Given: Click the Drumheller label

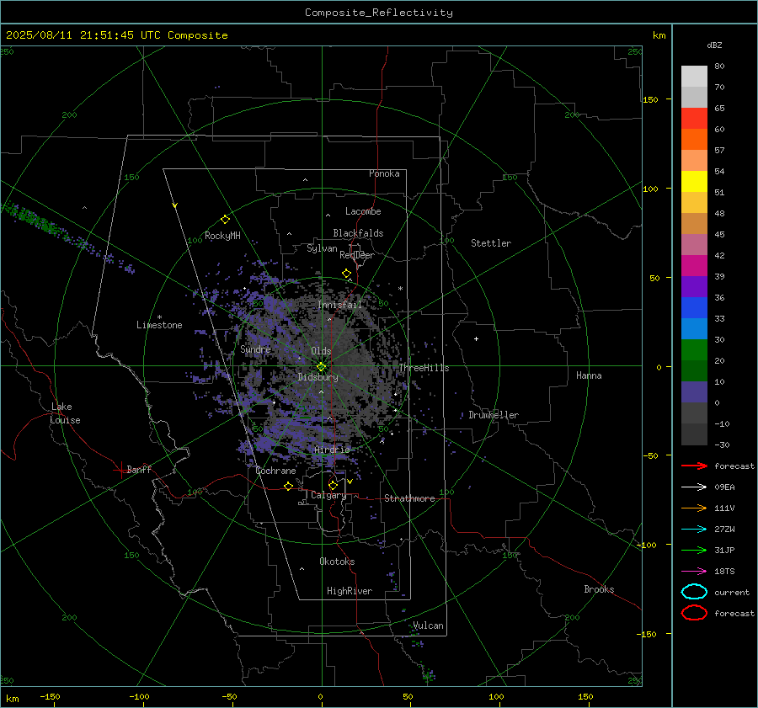Looking at the screenshot, I should click(x=494, y=415).
